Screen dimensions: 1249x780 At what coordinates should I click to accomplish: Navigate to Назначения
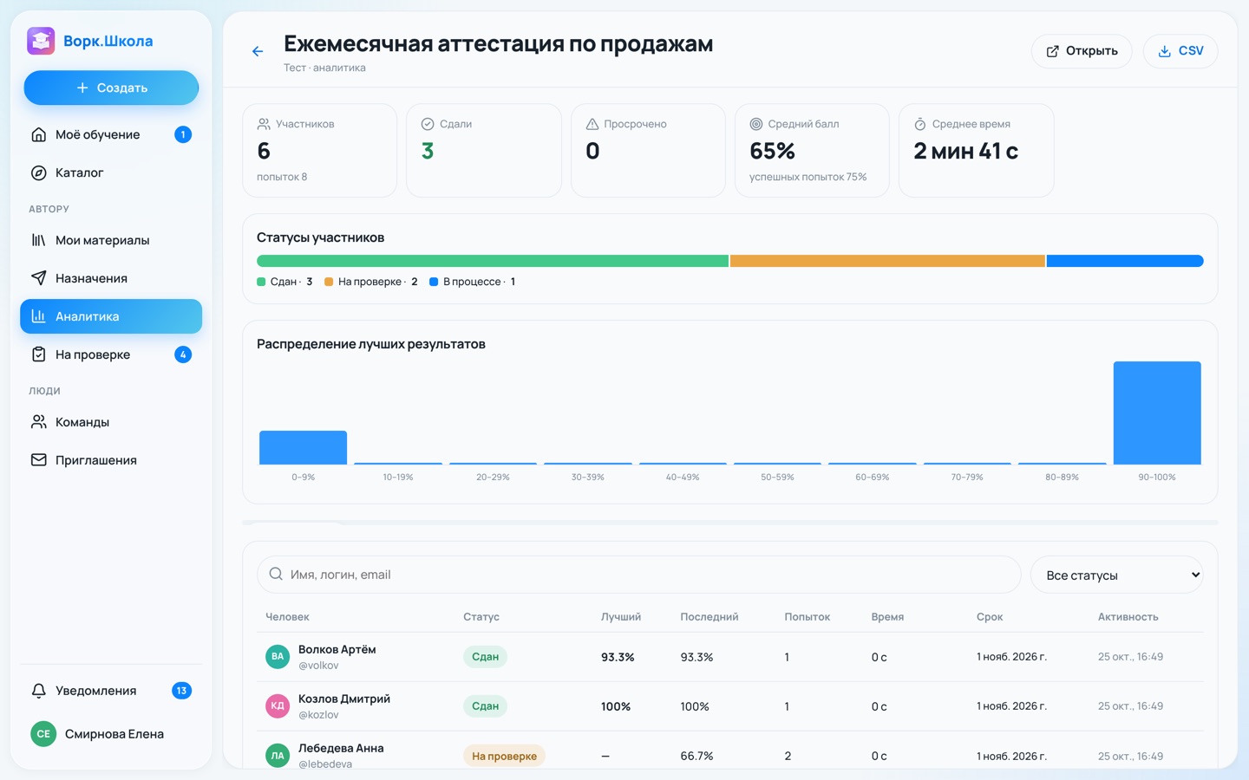point(111,278)
